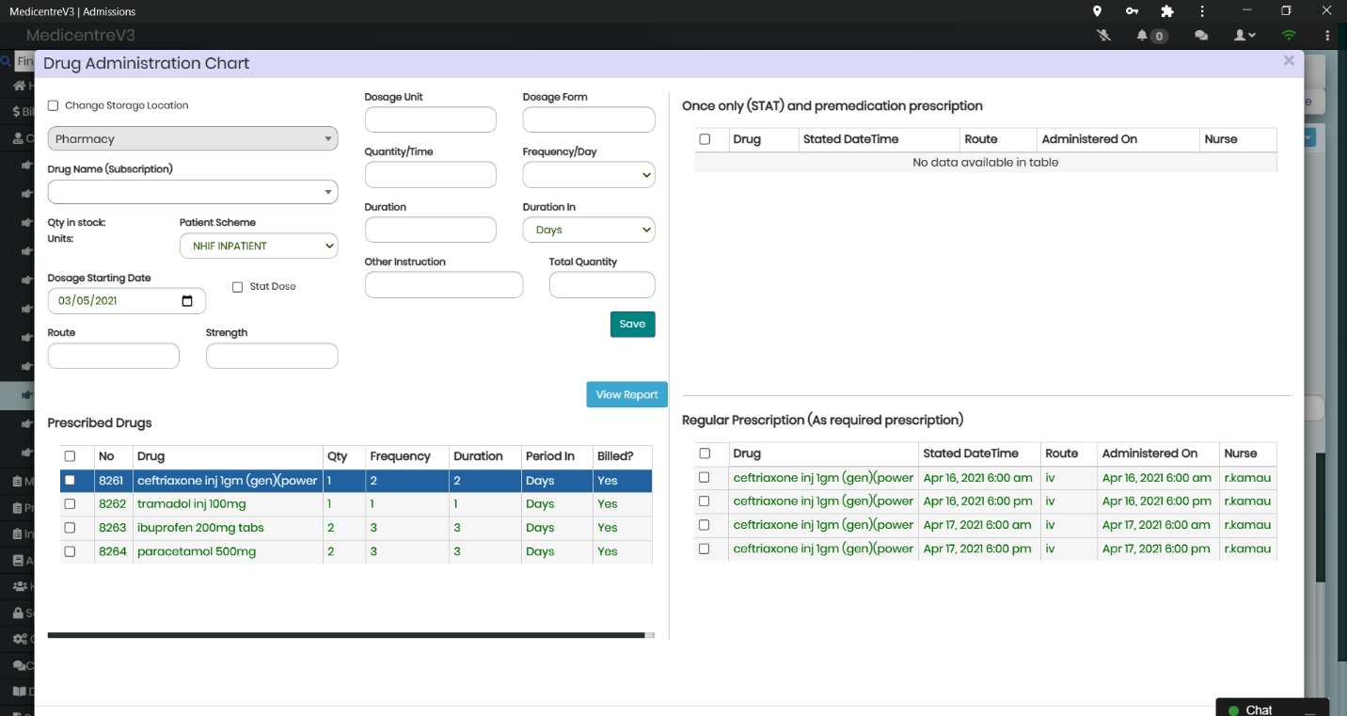Click the muted microphone icon
Screen dimensions: 1347x716
click(1104, 36)
